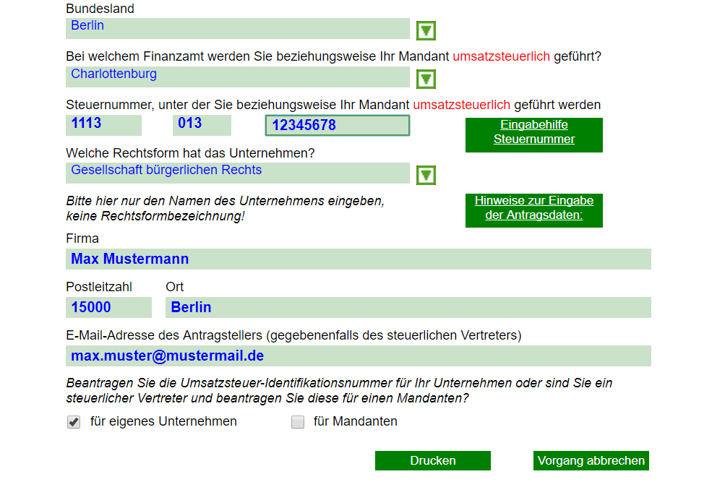Click 'Vorgang abbrechen' to cancel
The width and height of the screenshot is (712, 495).
pos(591,460)
